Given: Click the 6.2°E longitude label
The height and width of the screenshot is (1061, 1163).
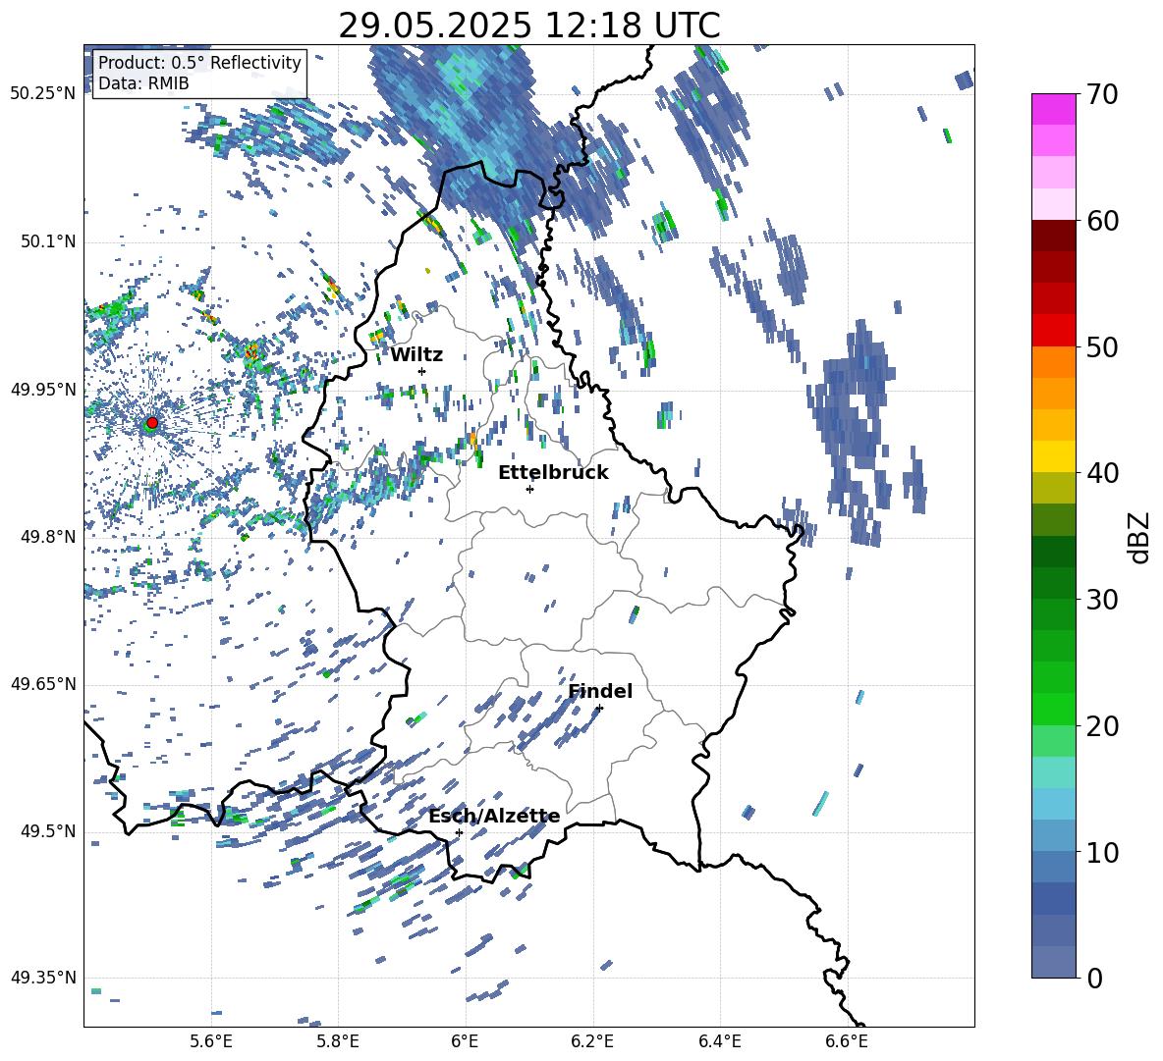Looking at the screenshot, I should 592,1041.
